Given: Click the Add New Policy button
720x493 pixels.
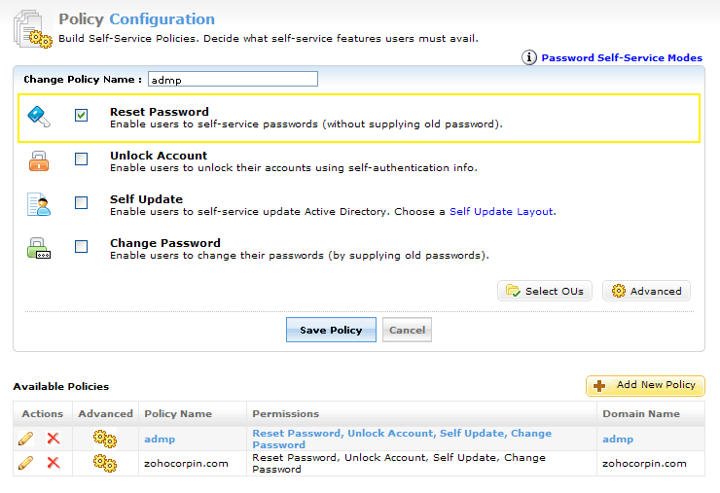Looking at the screenshot, I should (x=645, y=385).
